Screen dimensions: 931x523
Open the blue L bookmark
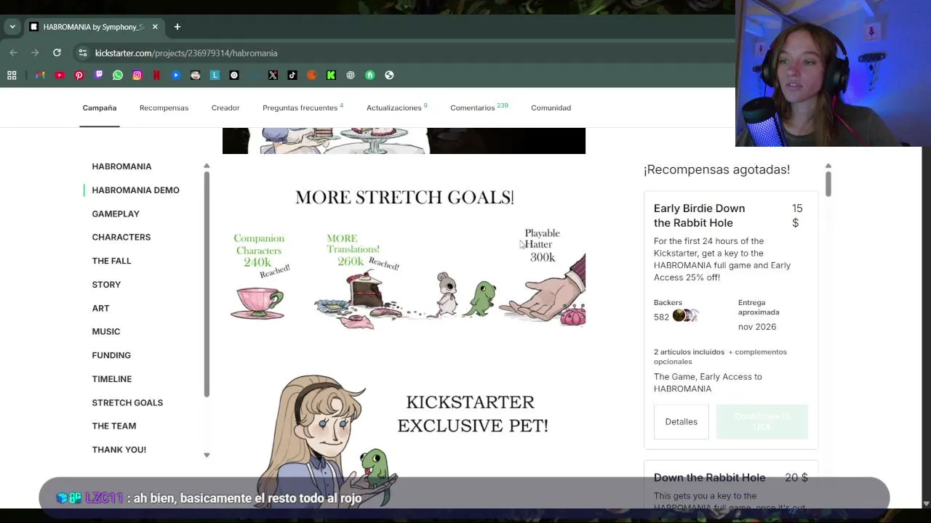pyautogui.click(x=215, y=75)
